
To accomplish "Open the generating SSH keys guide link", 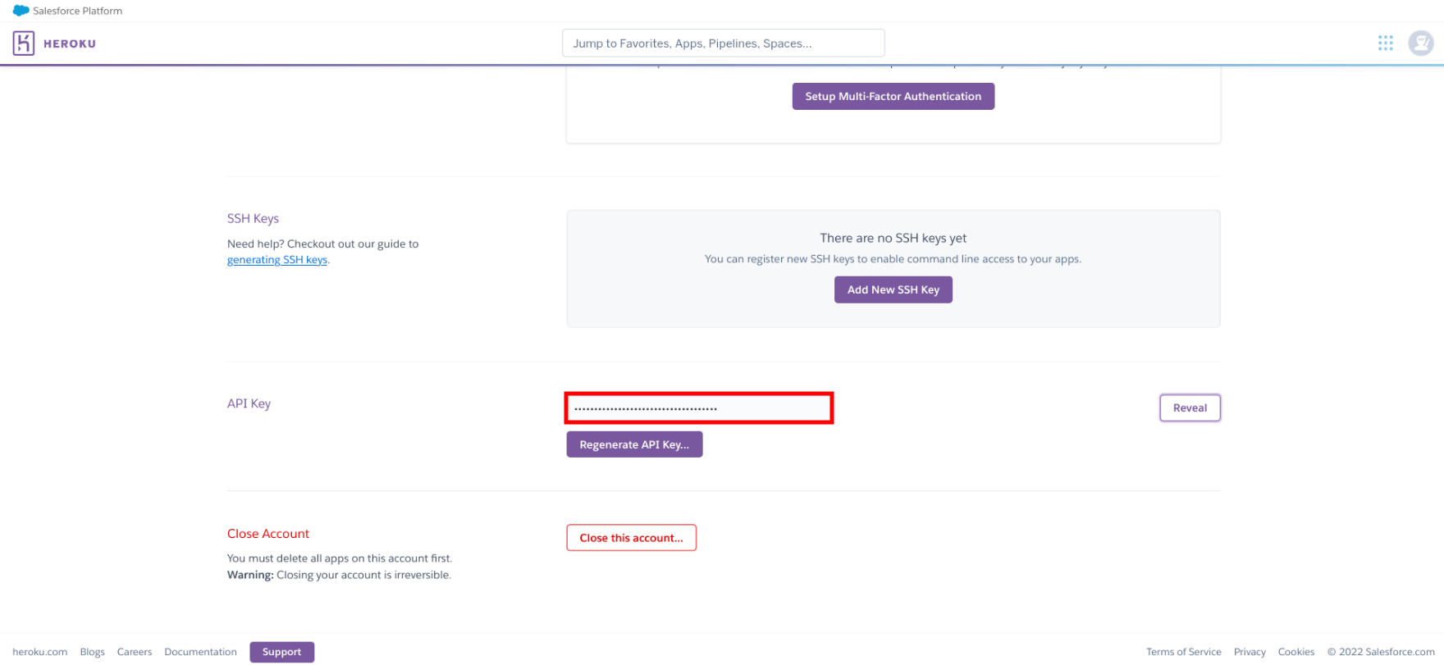I will [x=277, y=260].
